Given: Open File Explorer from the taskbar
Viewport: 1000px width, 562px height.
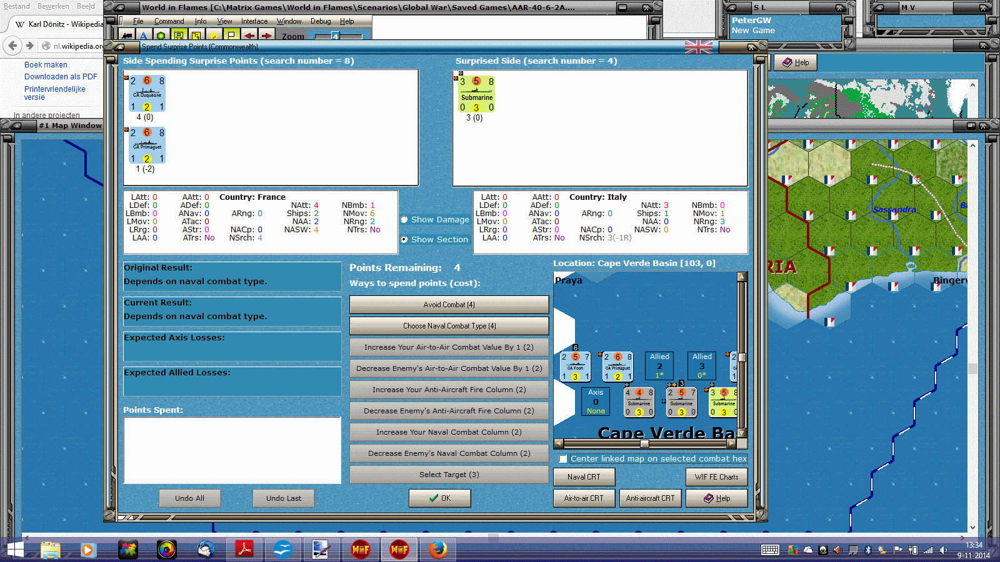Looking at the screenshot, I should pyautogui.click(x=51, y=550).
